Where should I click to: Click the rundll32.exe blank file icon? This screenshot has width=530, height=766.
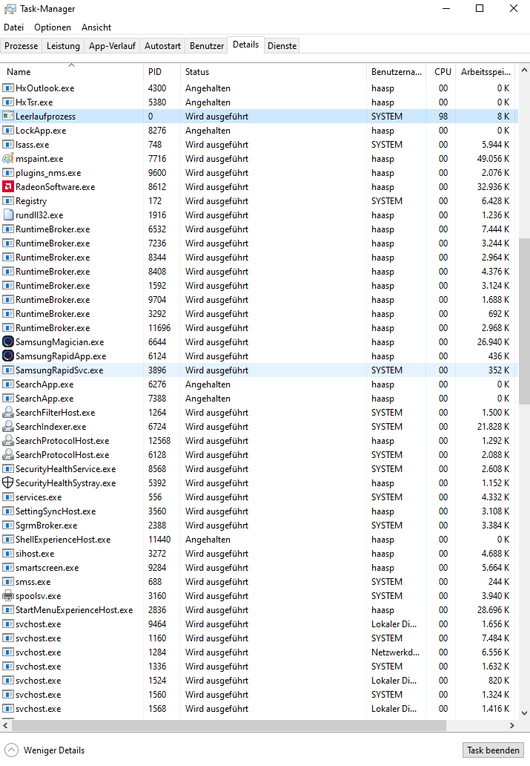pyautogui.click(x=8, y=215)
